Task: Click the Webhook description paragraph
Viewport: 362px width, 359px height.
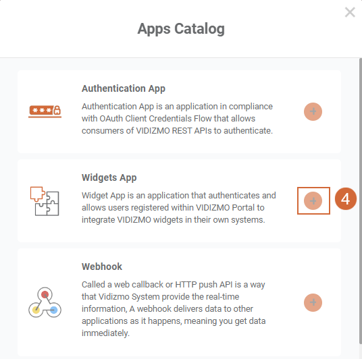Action: [174, 308]
